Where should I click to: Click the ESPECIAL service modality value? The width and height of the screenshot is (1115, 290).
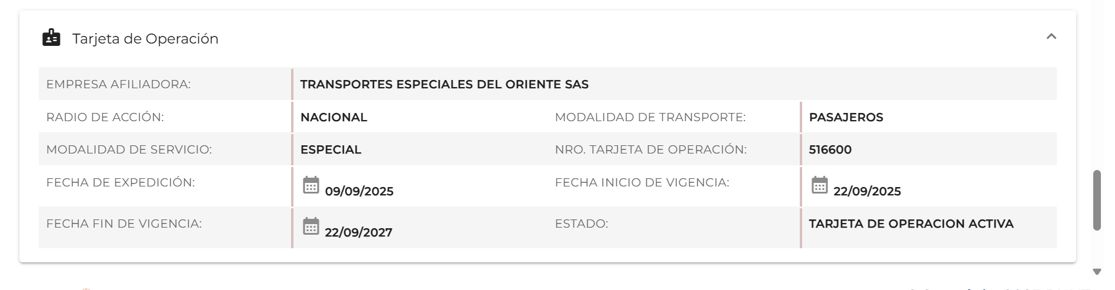click(x=331, y=149)
